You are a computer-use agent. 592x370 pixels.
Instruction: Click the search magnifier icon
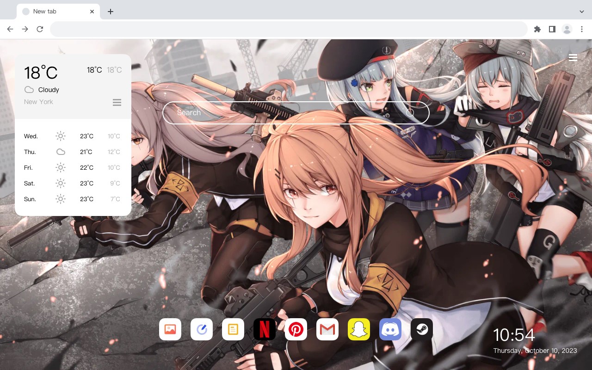pyautogui.click(x=410, y=112)
